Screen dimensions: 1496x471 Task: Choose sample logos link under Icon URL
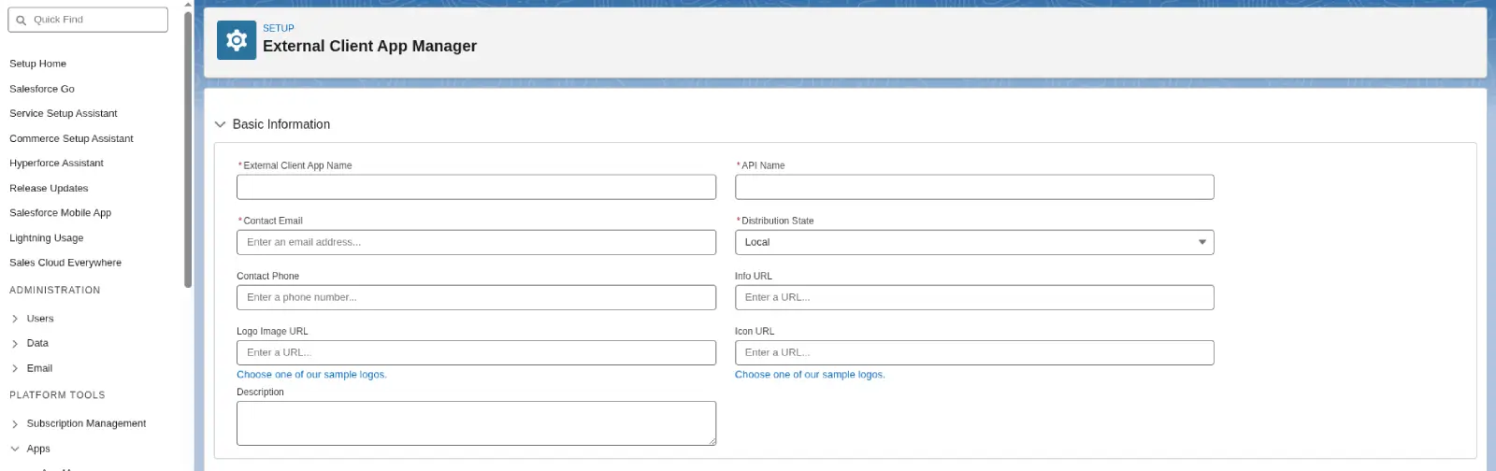point(810,375)
